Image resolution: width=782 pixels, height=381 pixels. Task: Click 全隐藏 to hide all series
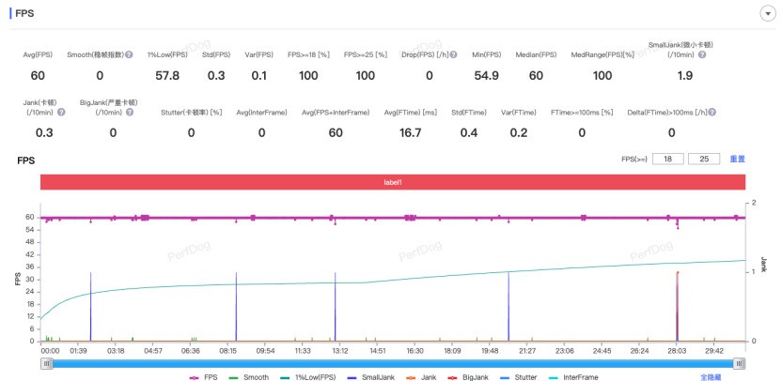tap(711, 376)
